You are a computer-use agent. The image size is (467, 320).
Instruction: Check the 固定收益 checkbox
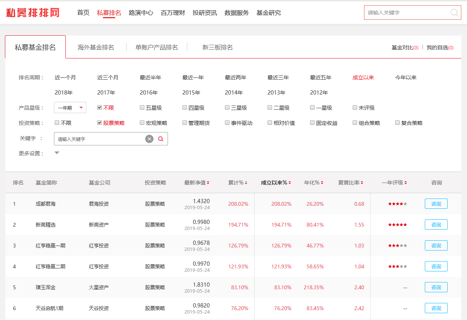[x=312, y=123]
